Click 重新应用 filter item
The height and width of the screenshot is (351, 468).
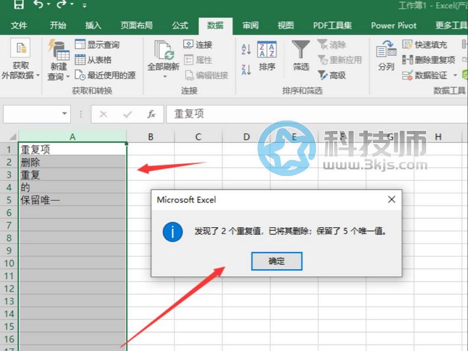339,60
